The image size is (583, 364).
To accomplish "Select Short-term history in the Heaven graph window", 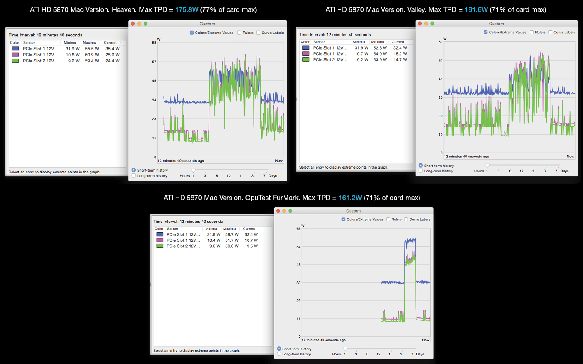I will tap(134, 170).
